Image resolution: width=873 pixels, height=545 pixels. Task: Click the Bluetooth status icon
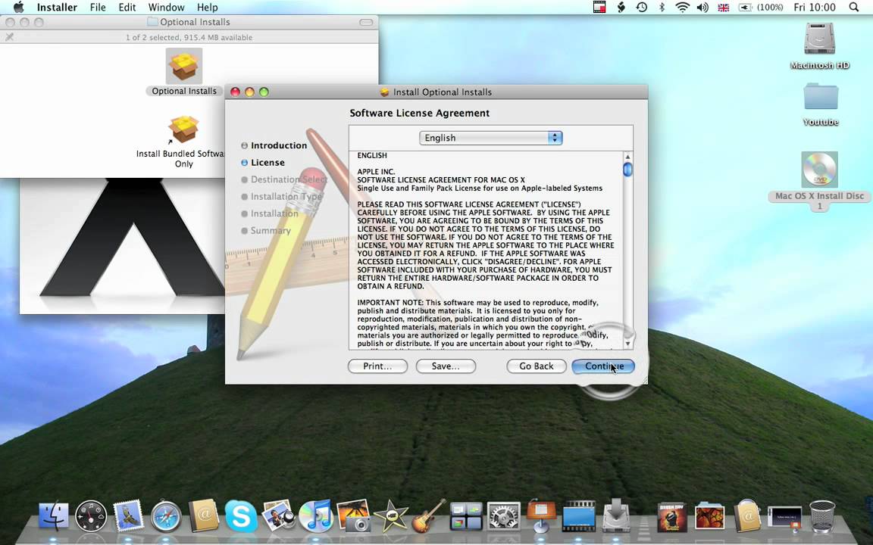[x=662, y=8]
